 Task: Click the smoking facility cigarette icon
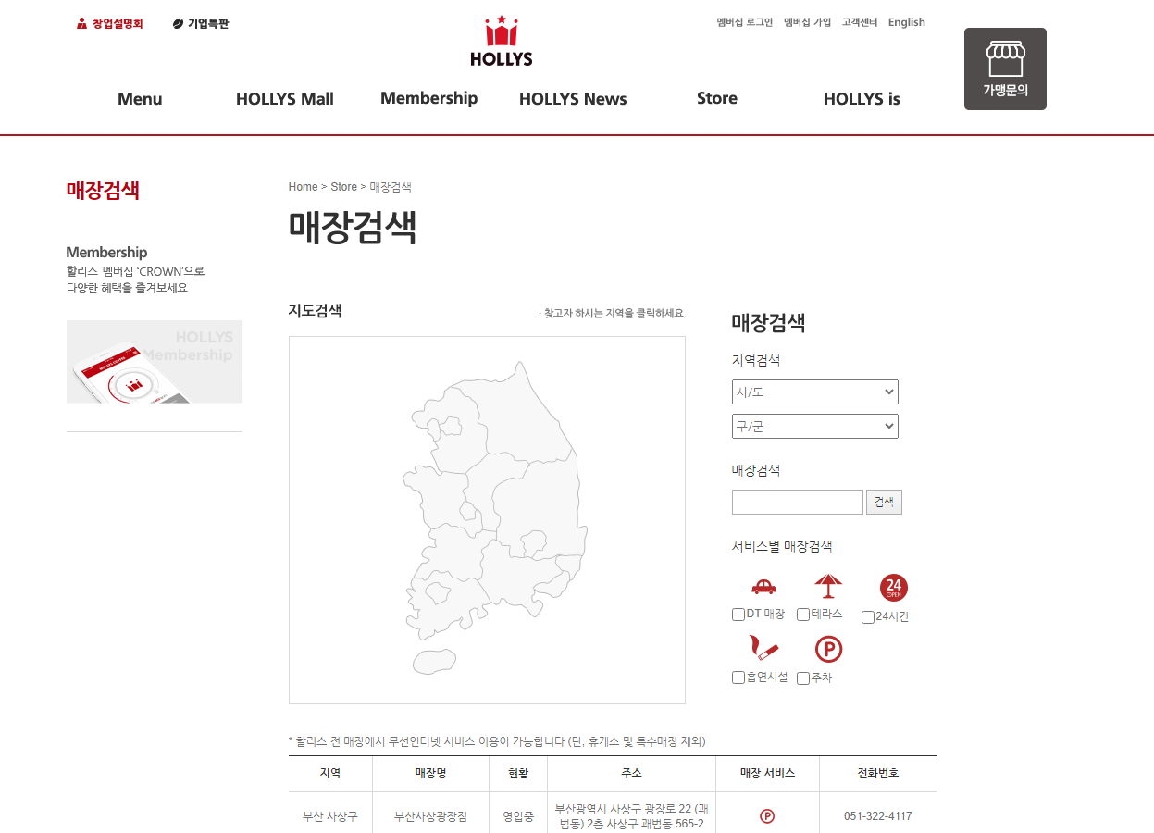763,649
